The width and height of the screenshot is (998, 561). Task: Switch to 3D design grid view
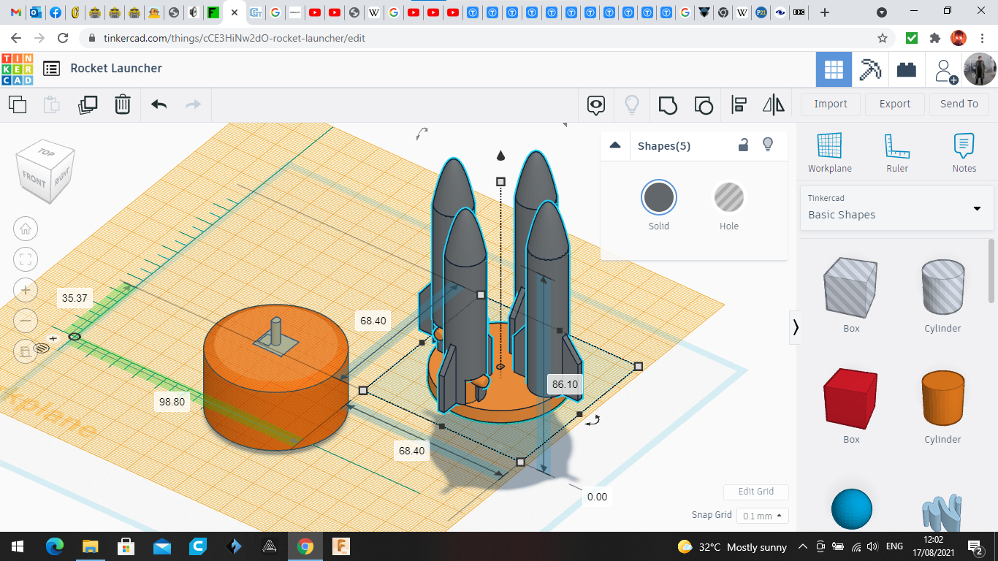click(834, 70)
